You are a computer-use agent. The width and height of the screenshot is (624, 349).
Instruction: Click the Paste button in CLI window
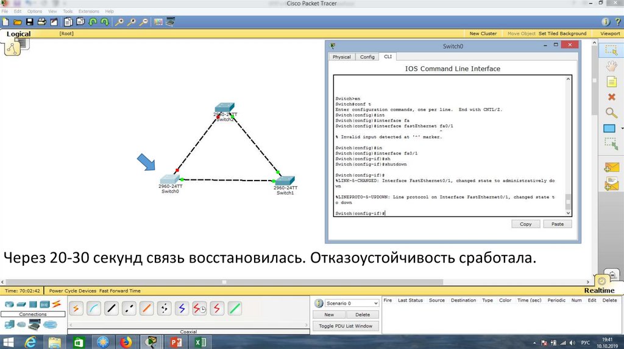(x=558, y=224)
